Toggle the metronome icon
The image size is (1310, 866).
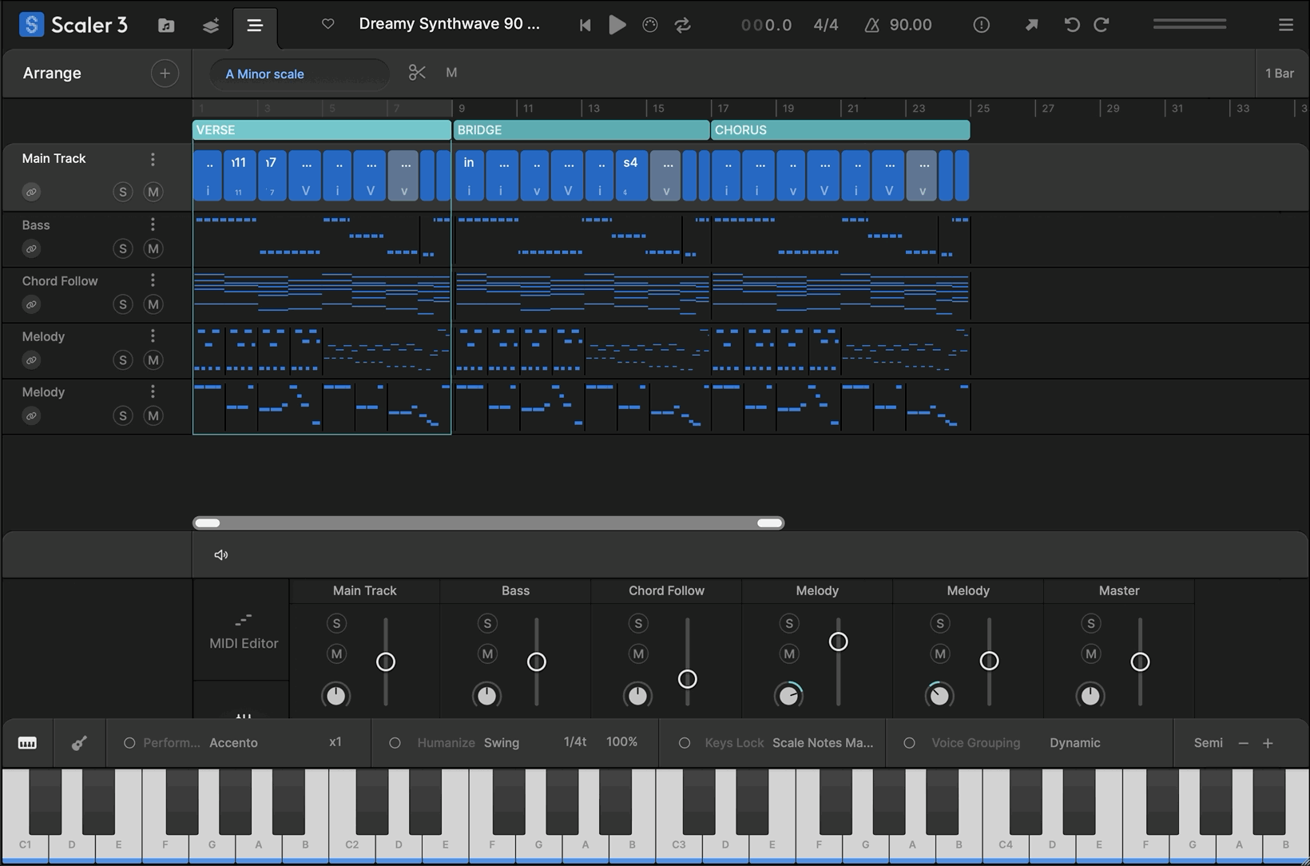pyautogui.click(x=650, y=25)
